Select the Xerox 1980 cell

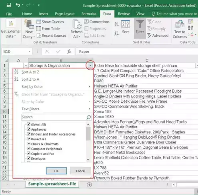pos(146,117)
